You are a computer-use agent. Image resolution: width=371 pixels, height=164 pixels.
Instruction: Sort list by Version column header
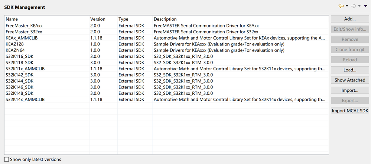[x=98, y=19]
